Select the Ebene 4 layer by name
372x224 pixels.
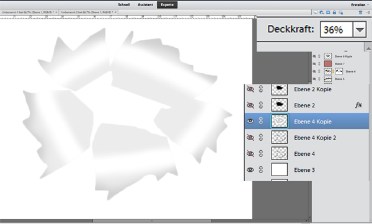pyautogui.click(x=304, y=154)
